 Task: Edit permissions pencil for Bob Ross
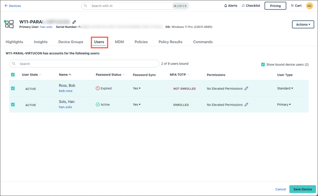[246, 88]
